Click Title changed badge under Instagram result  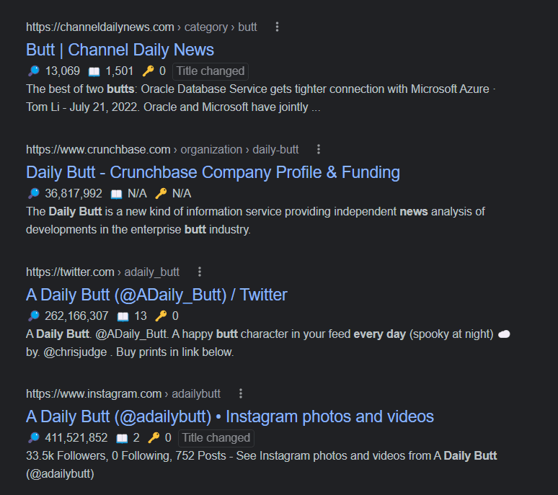pos(216,438)
